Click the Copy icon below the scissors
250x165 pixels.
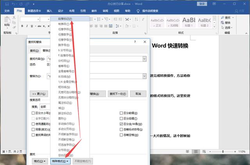pos(14,23)
